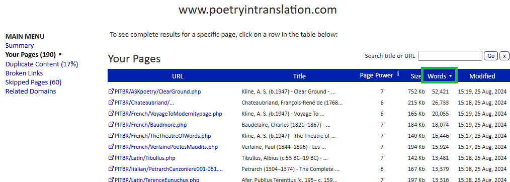Click size value 167 Kb

416,169
